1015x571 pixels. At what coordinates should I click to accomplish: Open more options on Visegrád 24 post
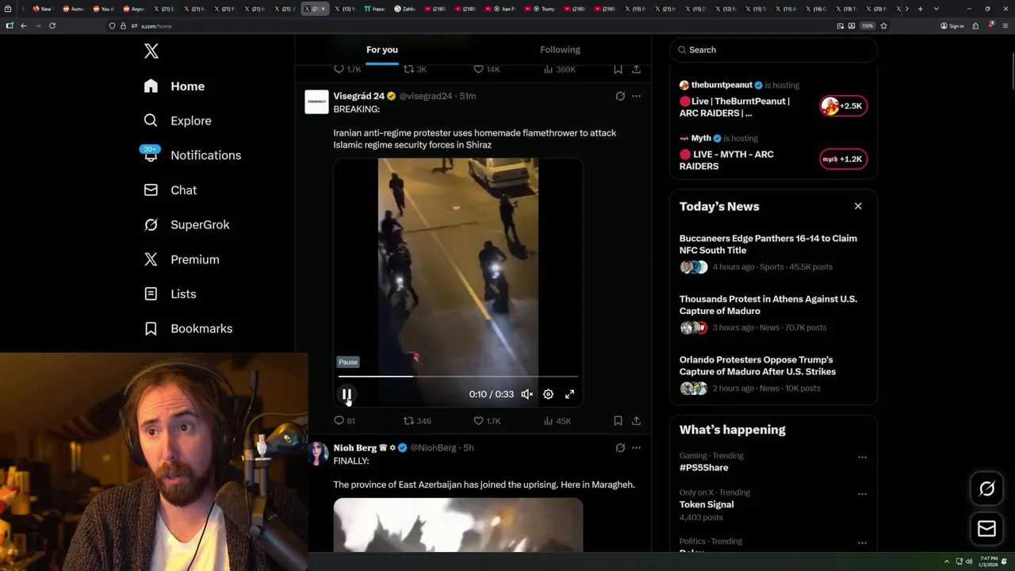pos(636,96)
